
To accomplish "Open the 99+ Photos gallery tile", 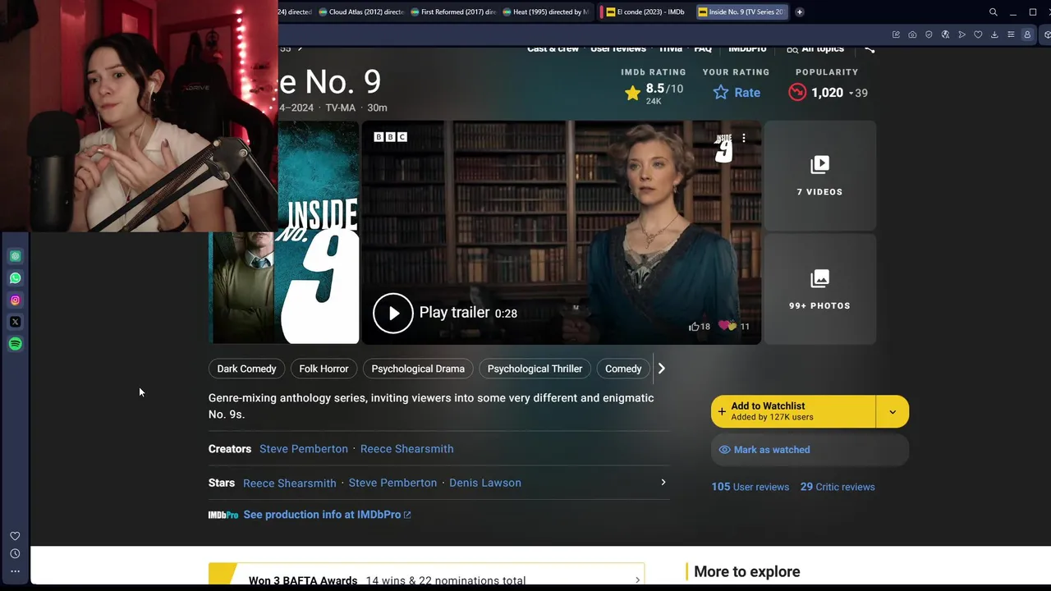I will 819,289.
